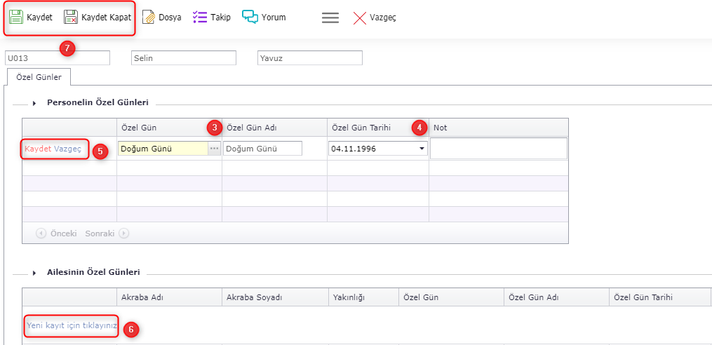Image resolution: width=712 pixels, height=345 pixels.
Task: Click the Kaydet Kapat save-and-close icon
Action: click(71, 18)
